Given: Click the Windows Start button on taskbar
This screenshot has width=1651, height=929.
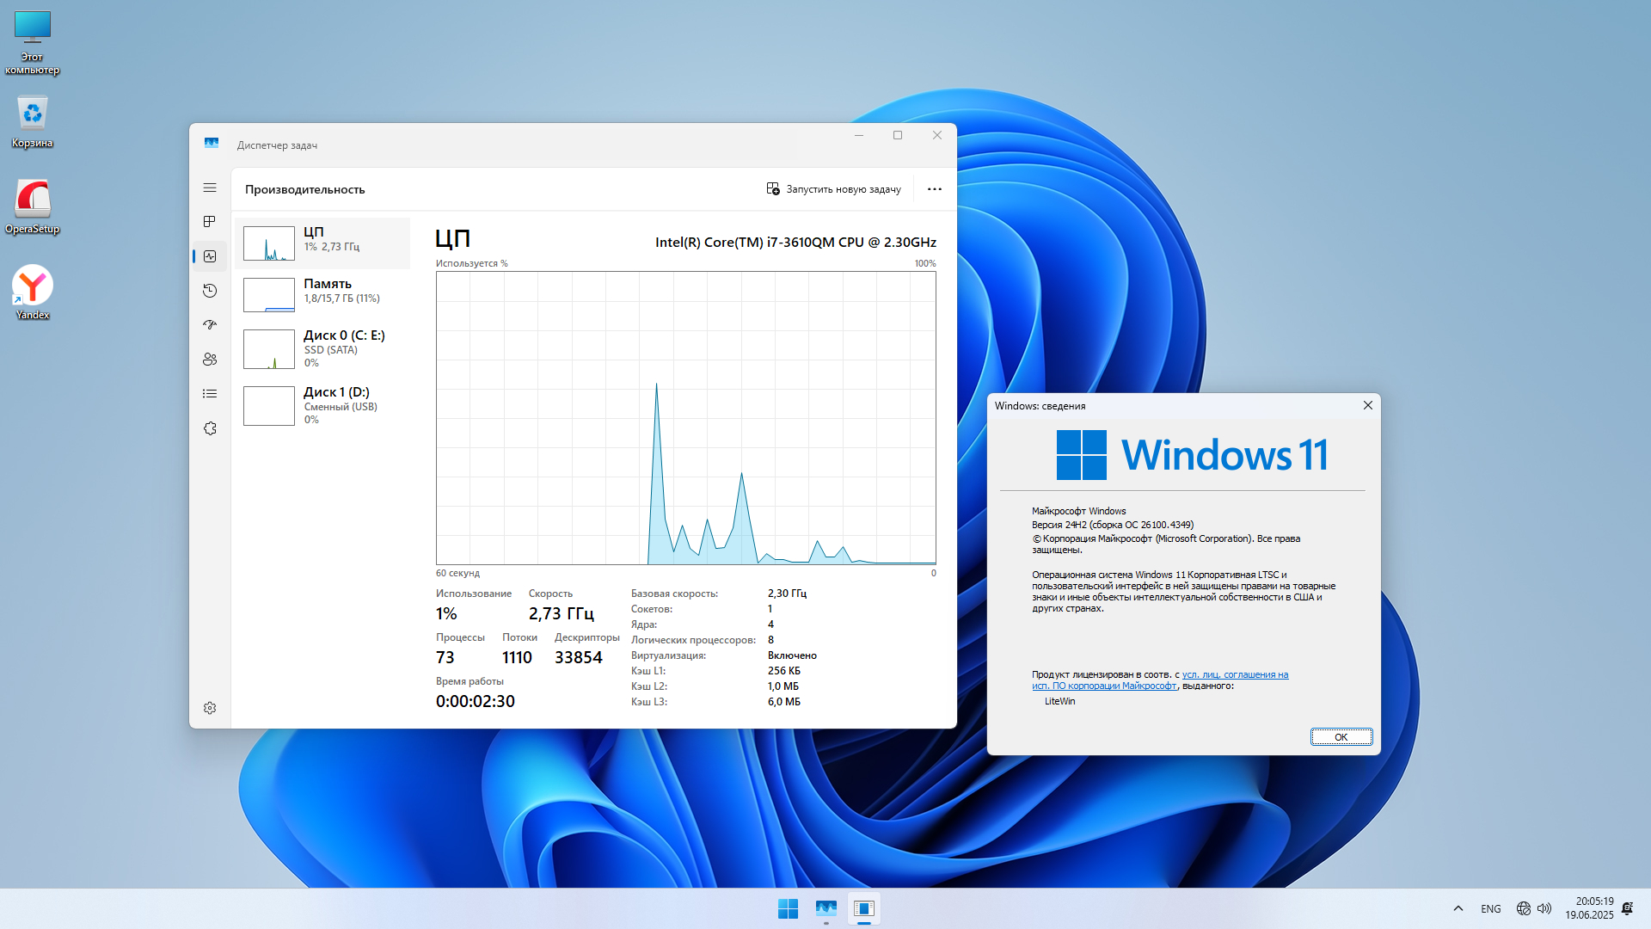Looking at the screenshot, I should 788,908.
